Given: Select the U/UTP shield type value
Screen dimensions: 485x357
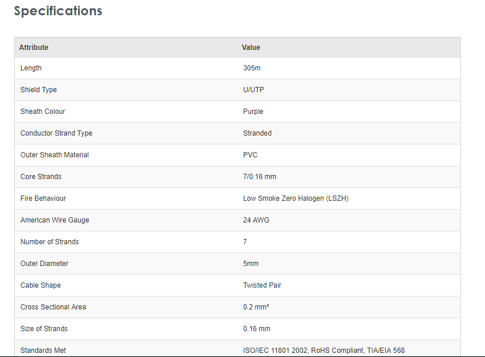Looking at the screenshot, I should tap(255, 90).
